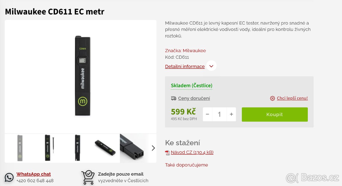Click the discount icon beside Chci lepší cenu!

272,98
